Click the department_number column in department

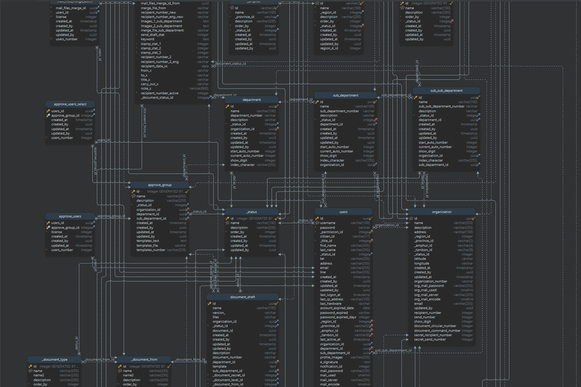(x=252, y=115)
